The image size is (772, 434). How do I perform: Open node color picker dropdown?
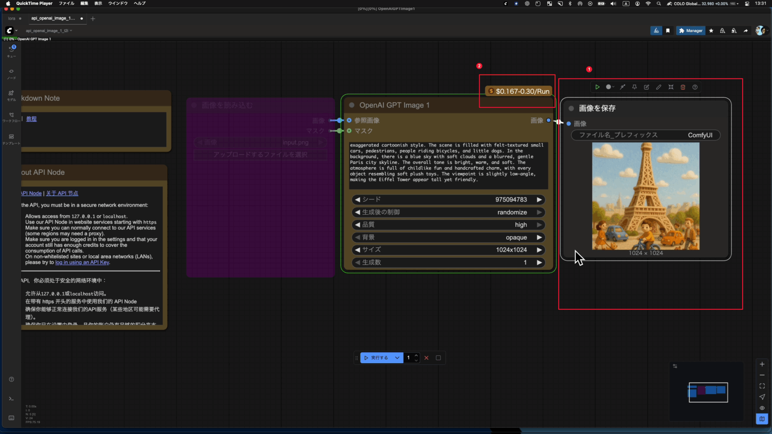[610, 87]
